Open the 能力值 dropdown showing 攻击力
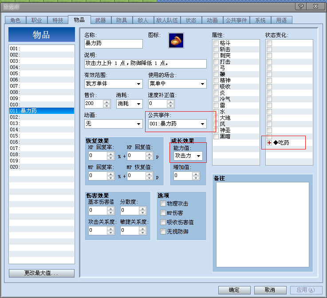The image size is (327, 298). 188,156
